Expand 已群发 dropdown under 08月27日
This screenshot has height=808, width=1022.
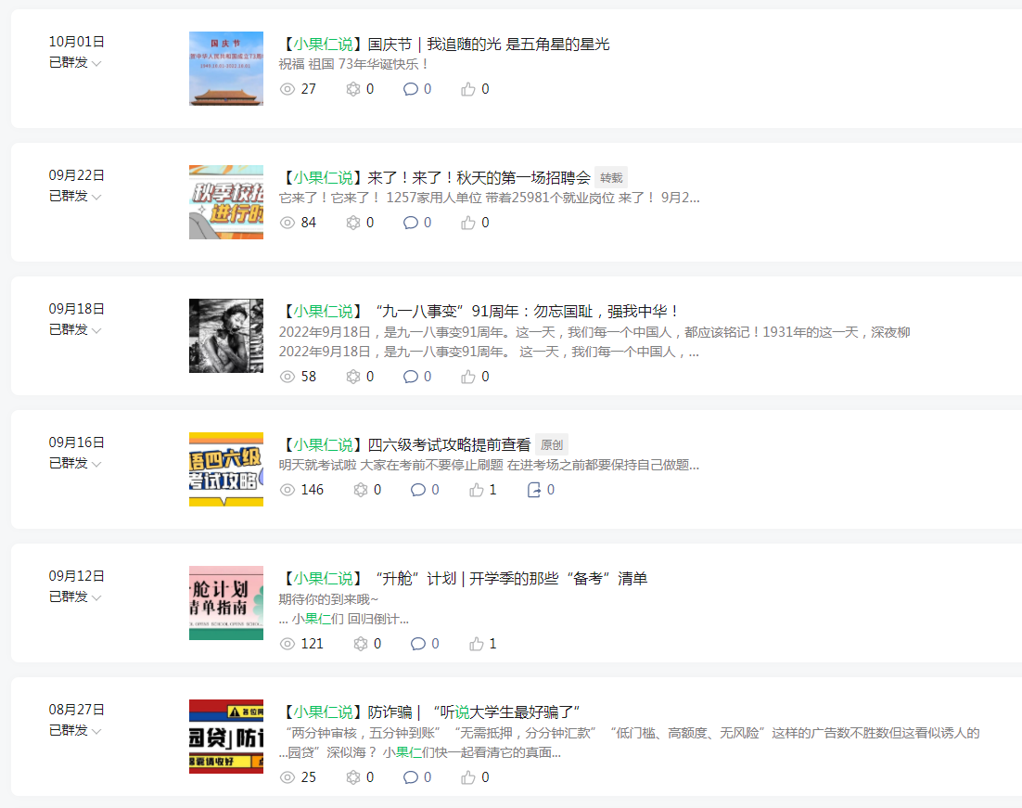coord(75,730)
